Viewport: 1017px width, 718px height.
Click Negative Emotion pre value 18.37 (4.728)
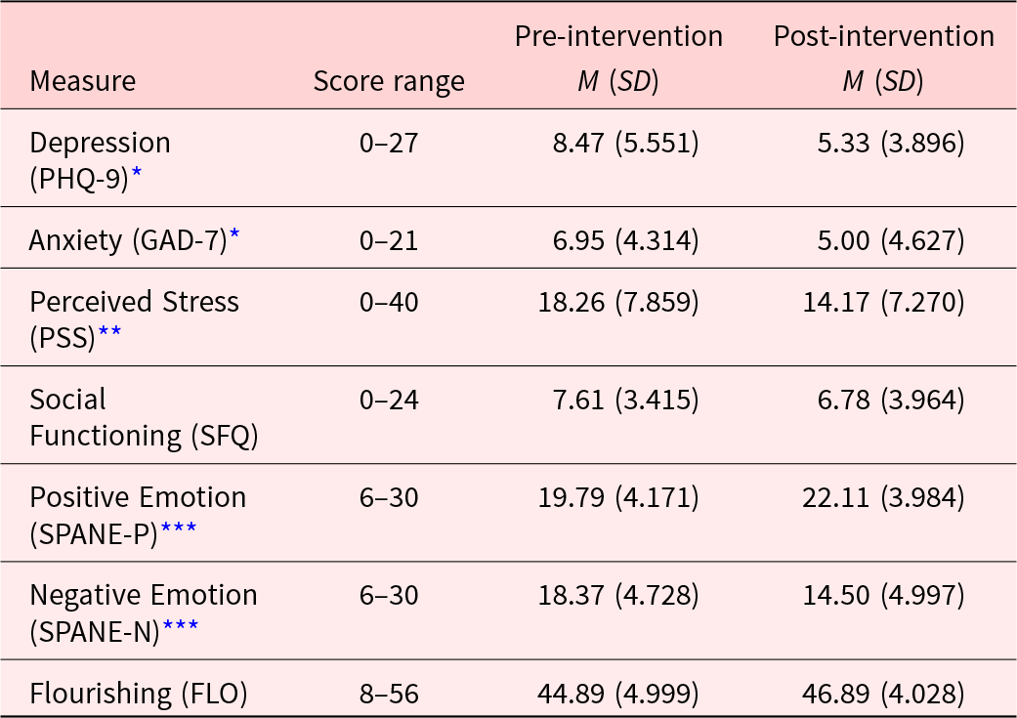coord(618,596)
